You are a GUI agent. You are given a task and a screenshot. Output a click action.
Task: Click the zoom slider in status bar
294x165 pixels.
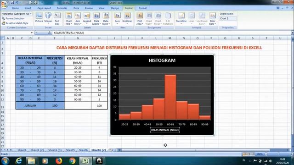click(279, 154)
